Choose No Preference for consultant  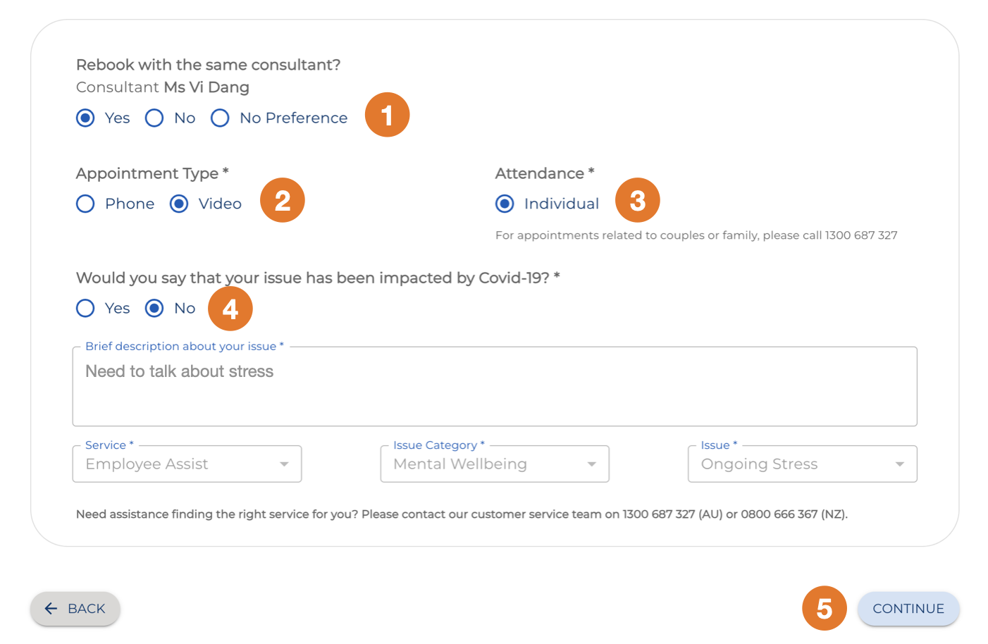[x=220, y=118]
